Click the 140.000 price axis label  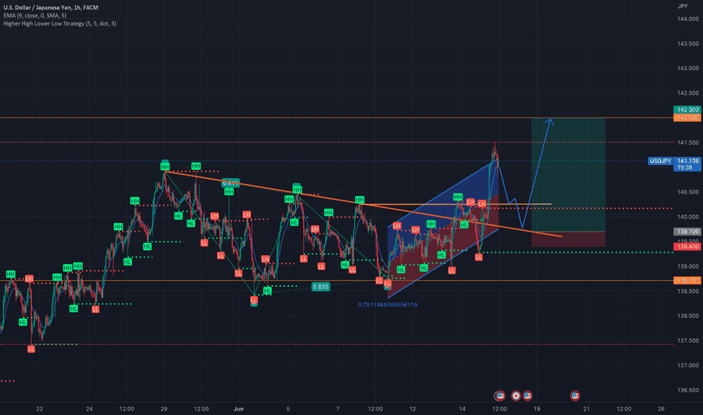[688, 217]
